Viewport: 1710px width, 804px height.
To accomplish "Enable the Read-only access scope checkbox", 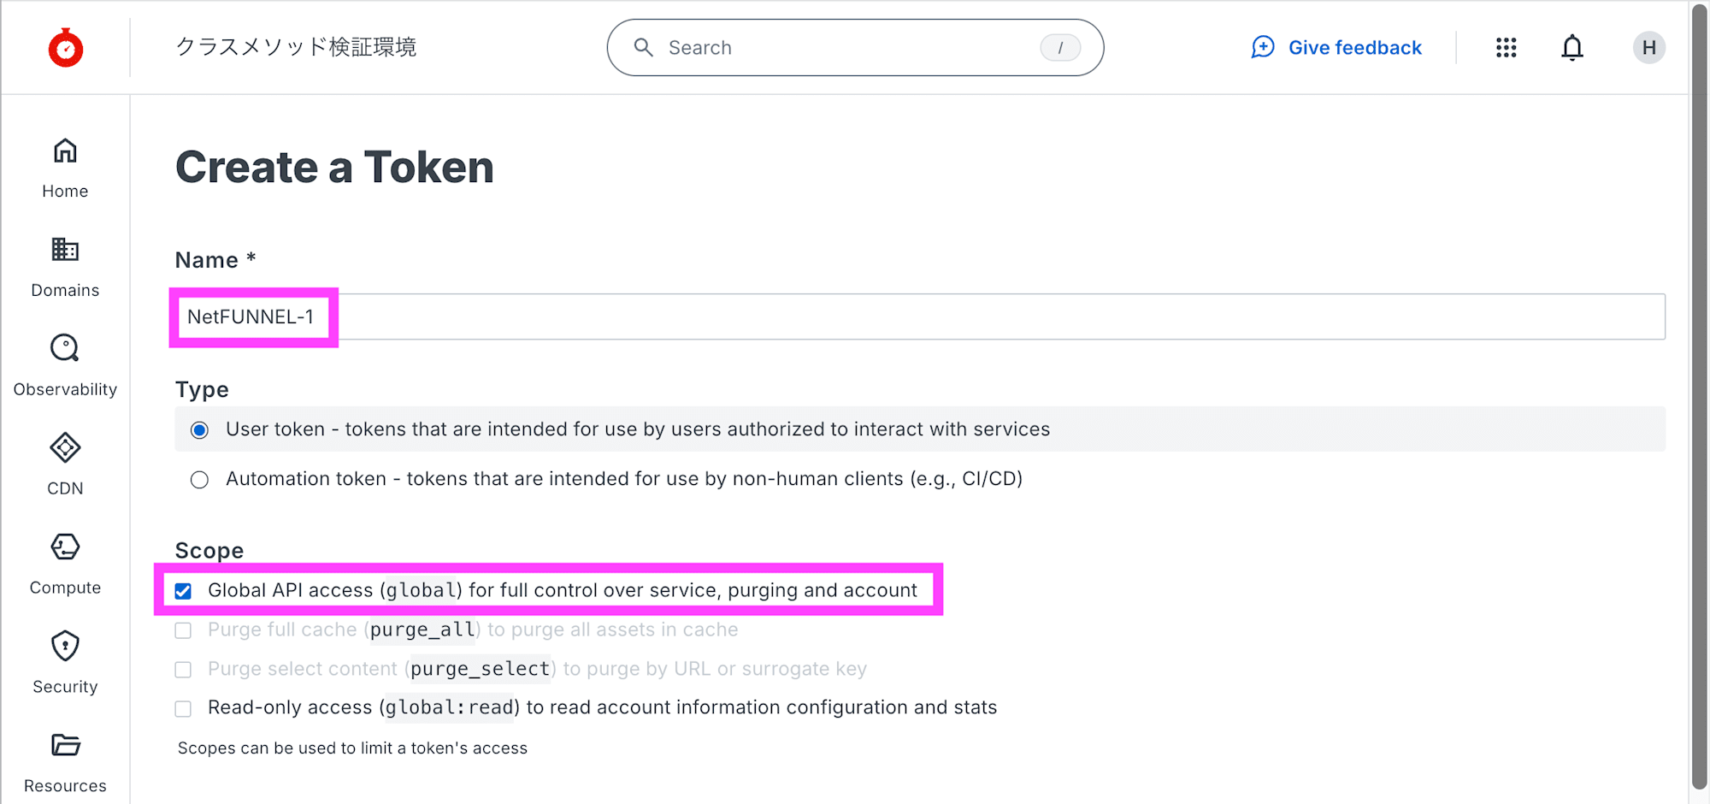I will click(183, 709).
